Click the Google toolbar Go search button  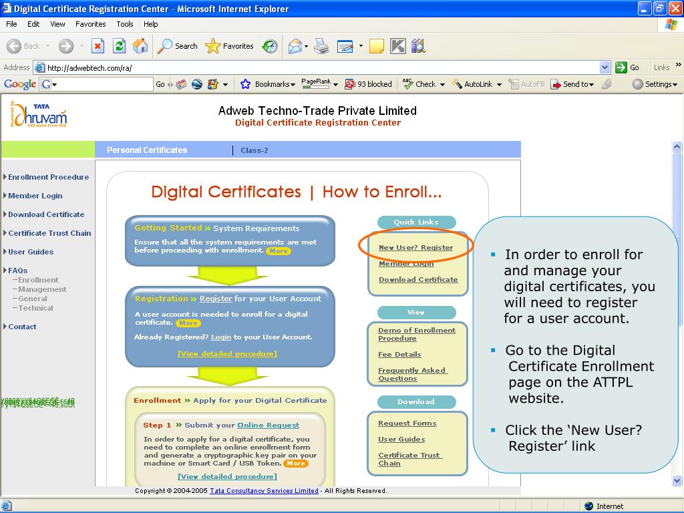click(160, 84)
